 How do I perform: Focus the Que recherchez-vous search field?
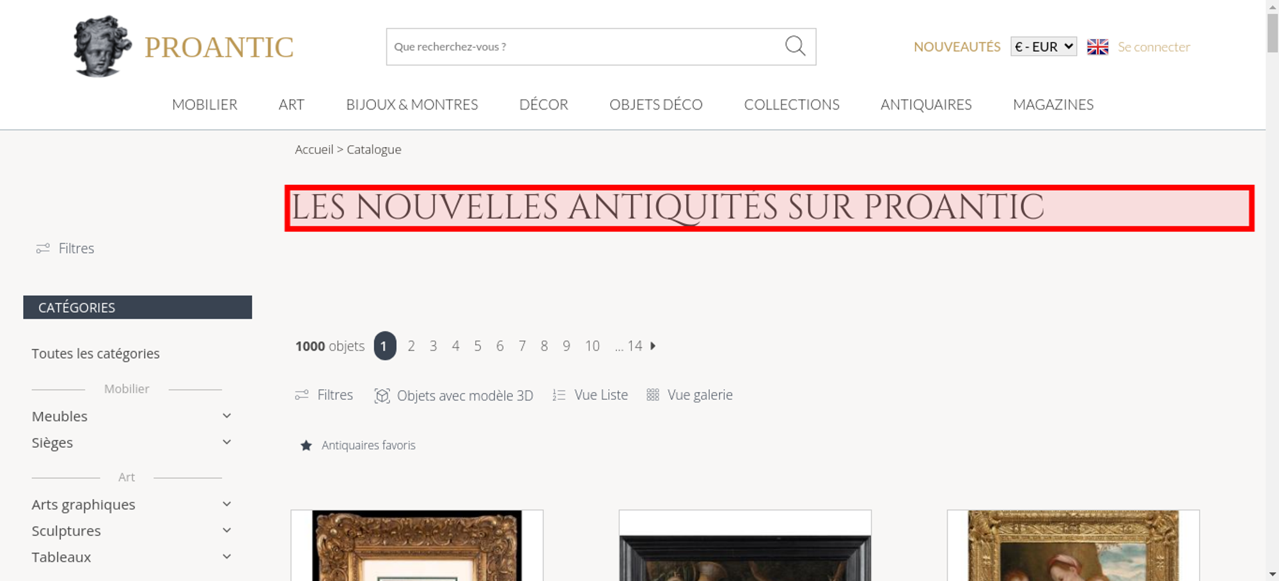point(585,47)
